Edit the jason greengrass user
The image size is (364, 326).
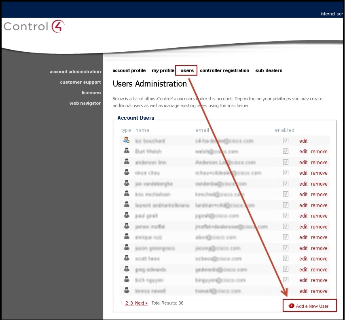point(303,248)
